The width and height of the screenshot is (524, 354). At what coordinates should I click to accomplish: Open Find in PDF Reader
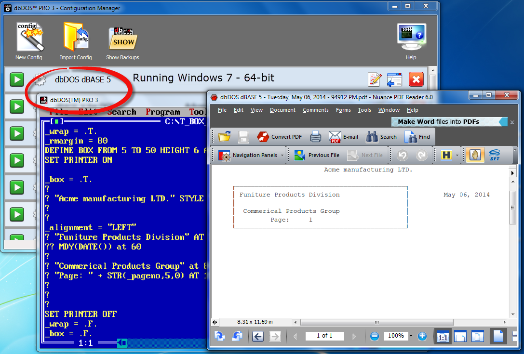click(x=417, y=137)
